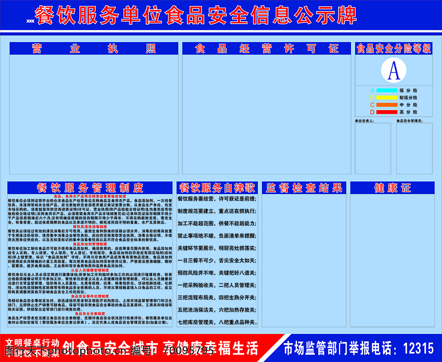442x362 pixels.
Task: Click the 餐饮服务单位食品安全信息公示牌 main title
Action: click(196, 16)
